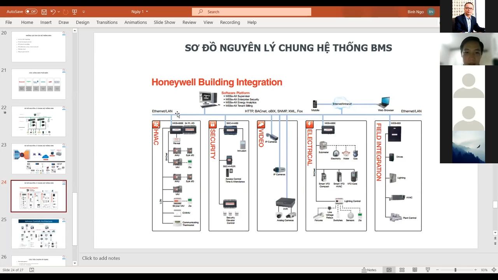
Task: Launch Slide Show from status bar icon
Action: pyautogui.click(x=428, y=270)
